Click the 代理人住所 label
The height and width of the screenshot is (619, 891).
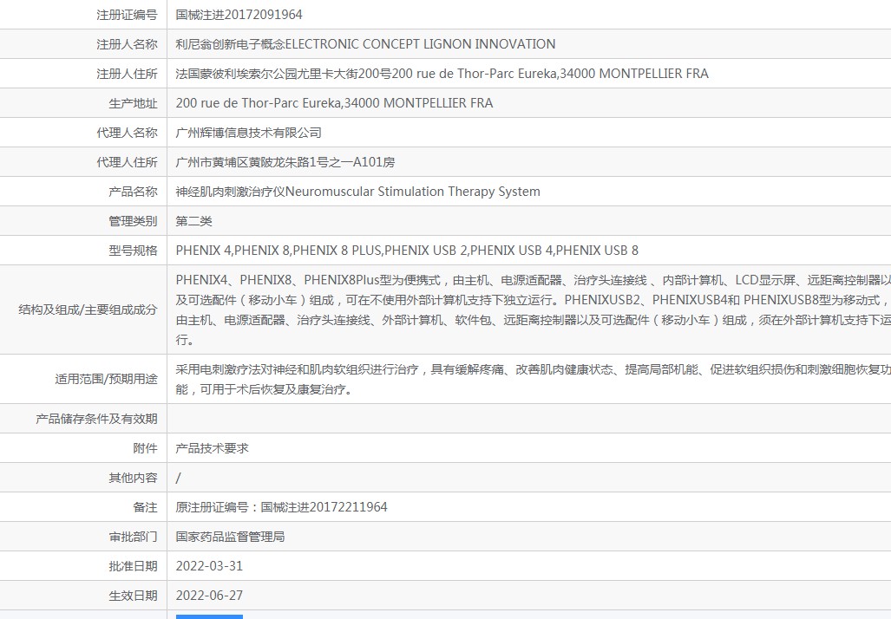[x=127, y=162]
